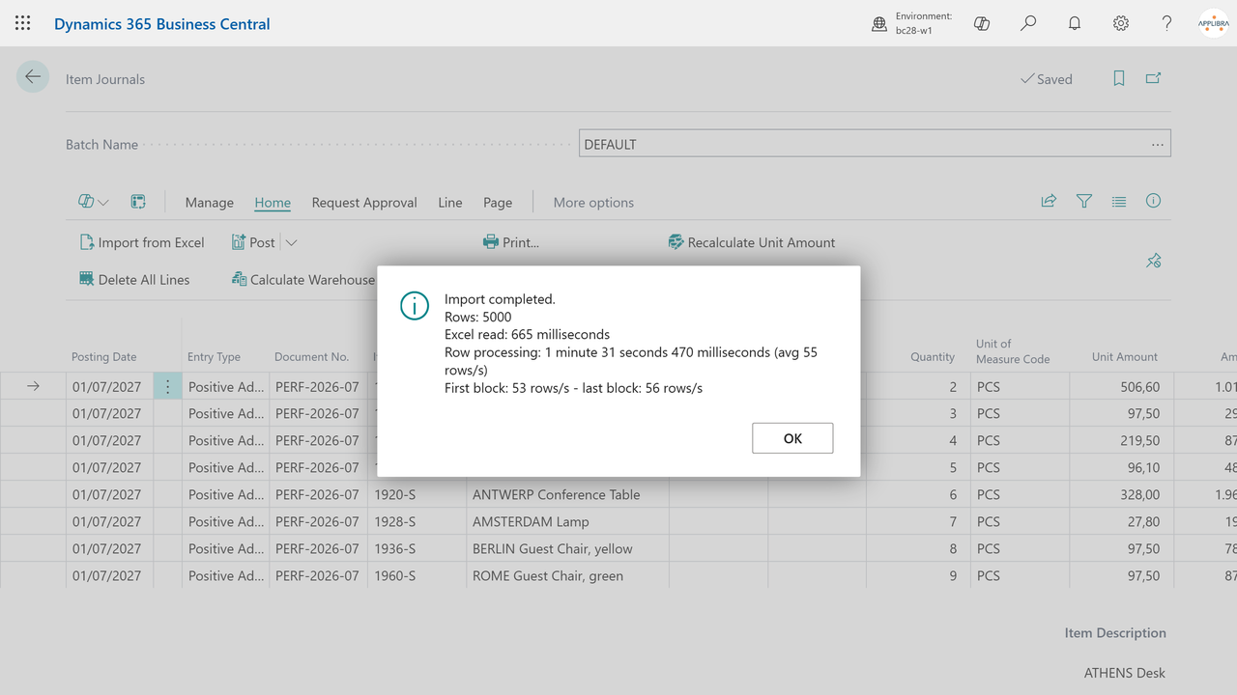Click the Item Journals page title
The height and width of the screenshot is (695, 1237).
pos(105,79)
